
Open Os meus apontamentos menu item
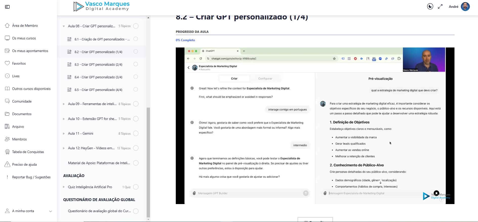(x=30, y=51)
